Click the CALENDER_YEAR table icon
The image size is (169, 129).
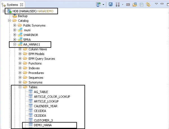[x=30, y=106]
